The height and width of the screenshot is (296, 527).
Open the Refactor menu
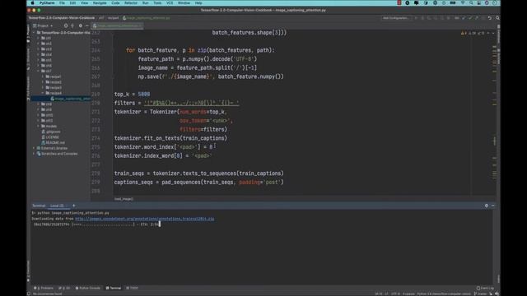(x=131, y=3)
